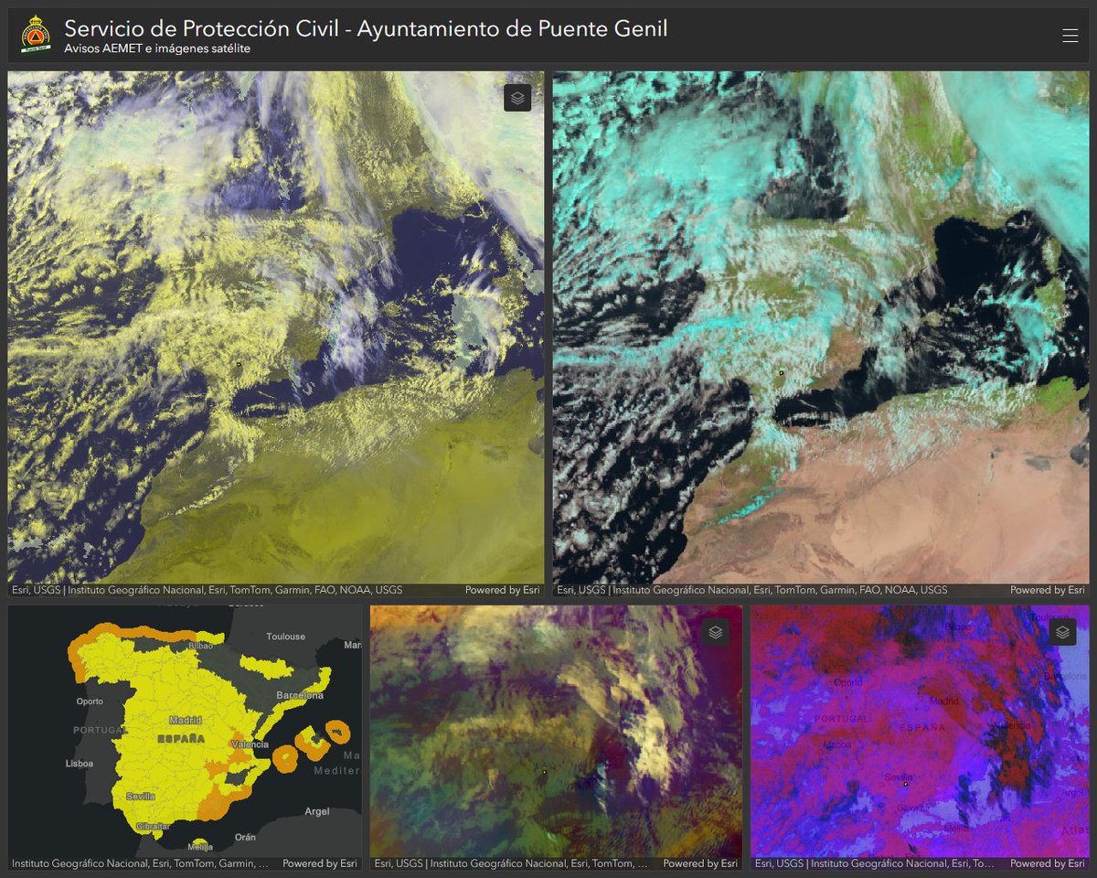The width and height of the screenshot is (1097, 878).
Task: Click the Puente Genil marker on yellow-tinted map
Action: 239,365
